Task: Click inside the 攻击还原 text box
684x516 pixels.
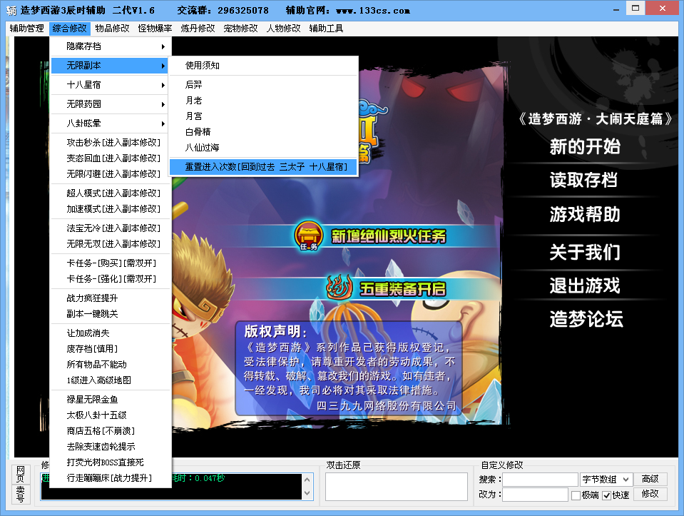Action: (397, 487)
